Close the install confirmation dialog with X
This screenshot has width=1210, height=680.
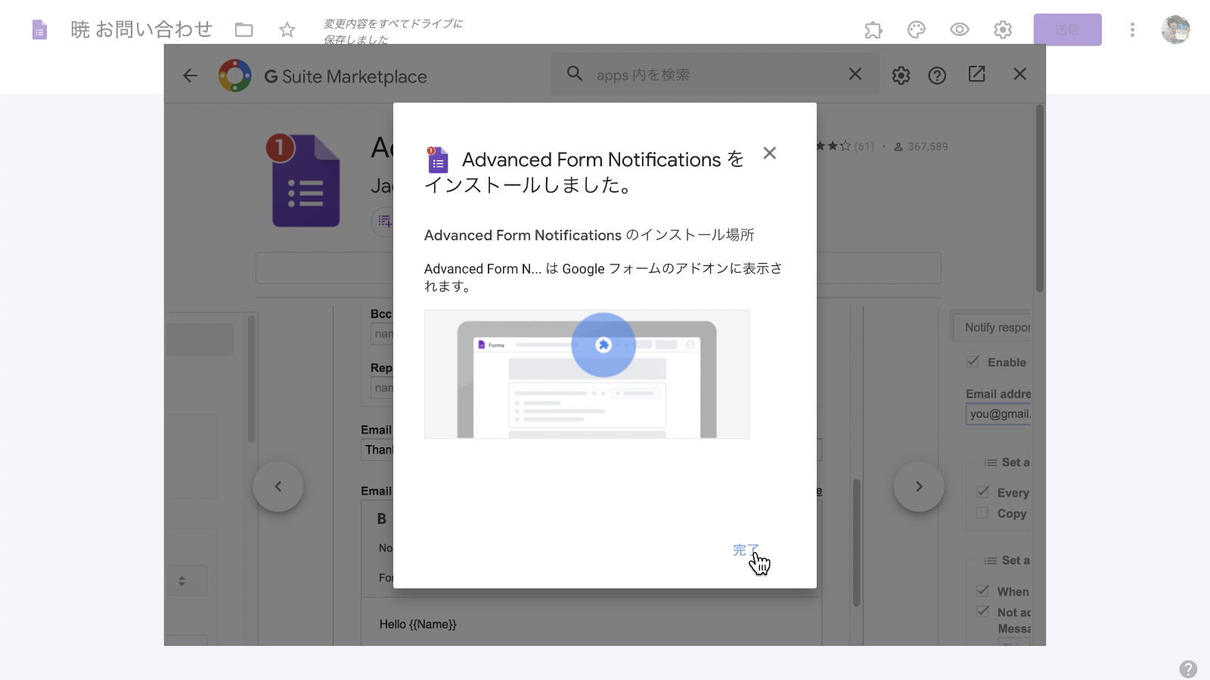(x=770, y=153)
